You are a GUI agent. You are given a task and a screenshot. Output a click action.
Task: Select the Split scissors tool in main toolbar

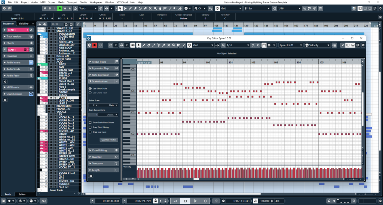[140, 8]
